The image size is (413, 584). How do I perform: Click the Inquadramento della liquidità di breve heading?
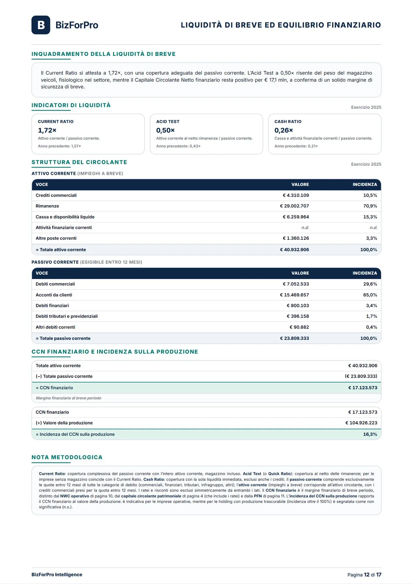(104, 54)
